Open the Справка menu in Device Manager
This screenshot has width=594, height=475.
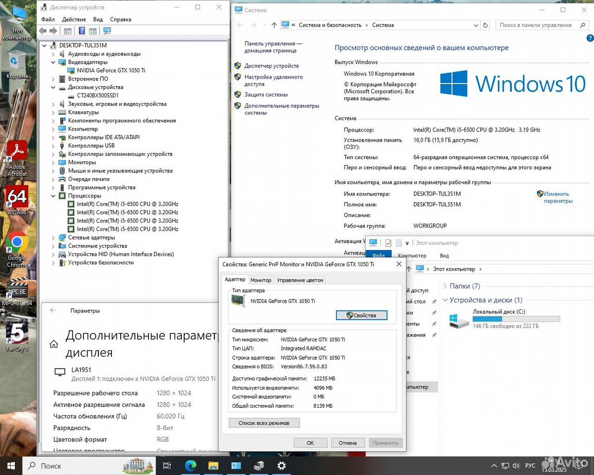click(x=120, y=19)
